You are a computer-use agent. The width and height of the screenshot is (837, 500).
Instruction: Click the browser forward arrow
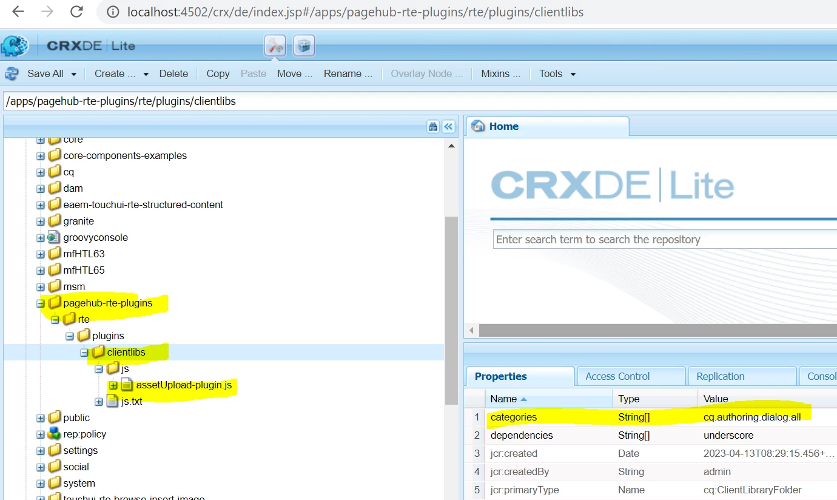coord(47,12)
